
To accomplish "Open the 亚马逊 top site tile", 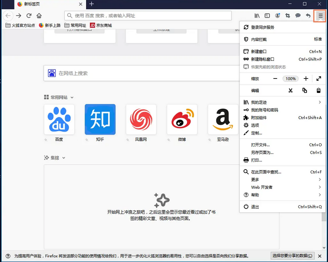I will 223,119.
